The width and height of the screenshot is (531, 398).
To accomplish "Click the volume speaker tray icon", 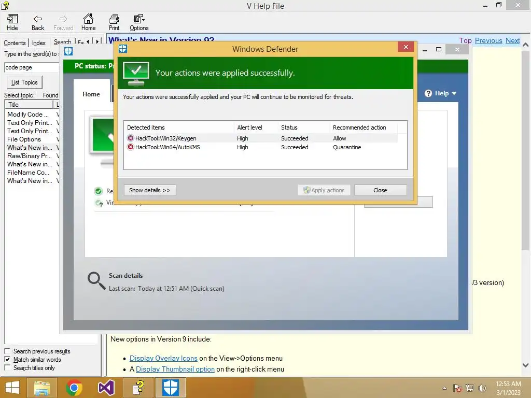I will pyautogui.click(x=482, y=388).
